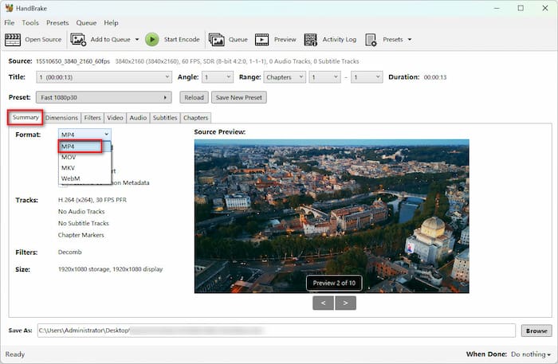Open the Presets menu
Image resolution: width=558 pixels, height=364 pixels.
[57, 23]
